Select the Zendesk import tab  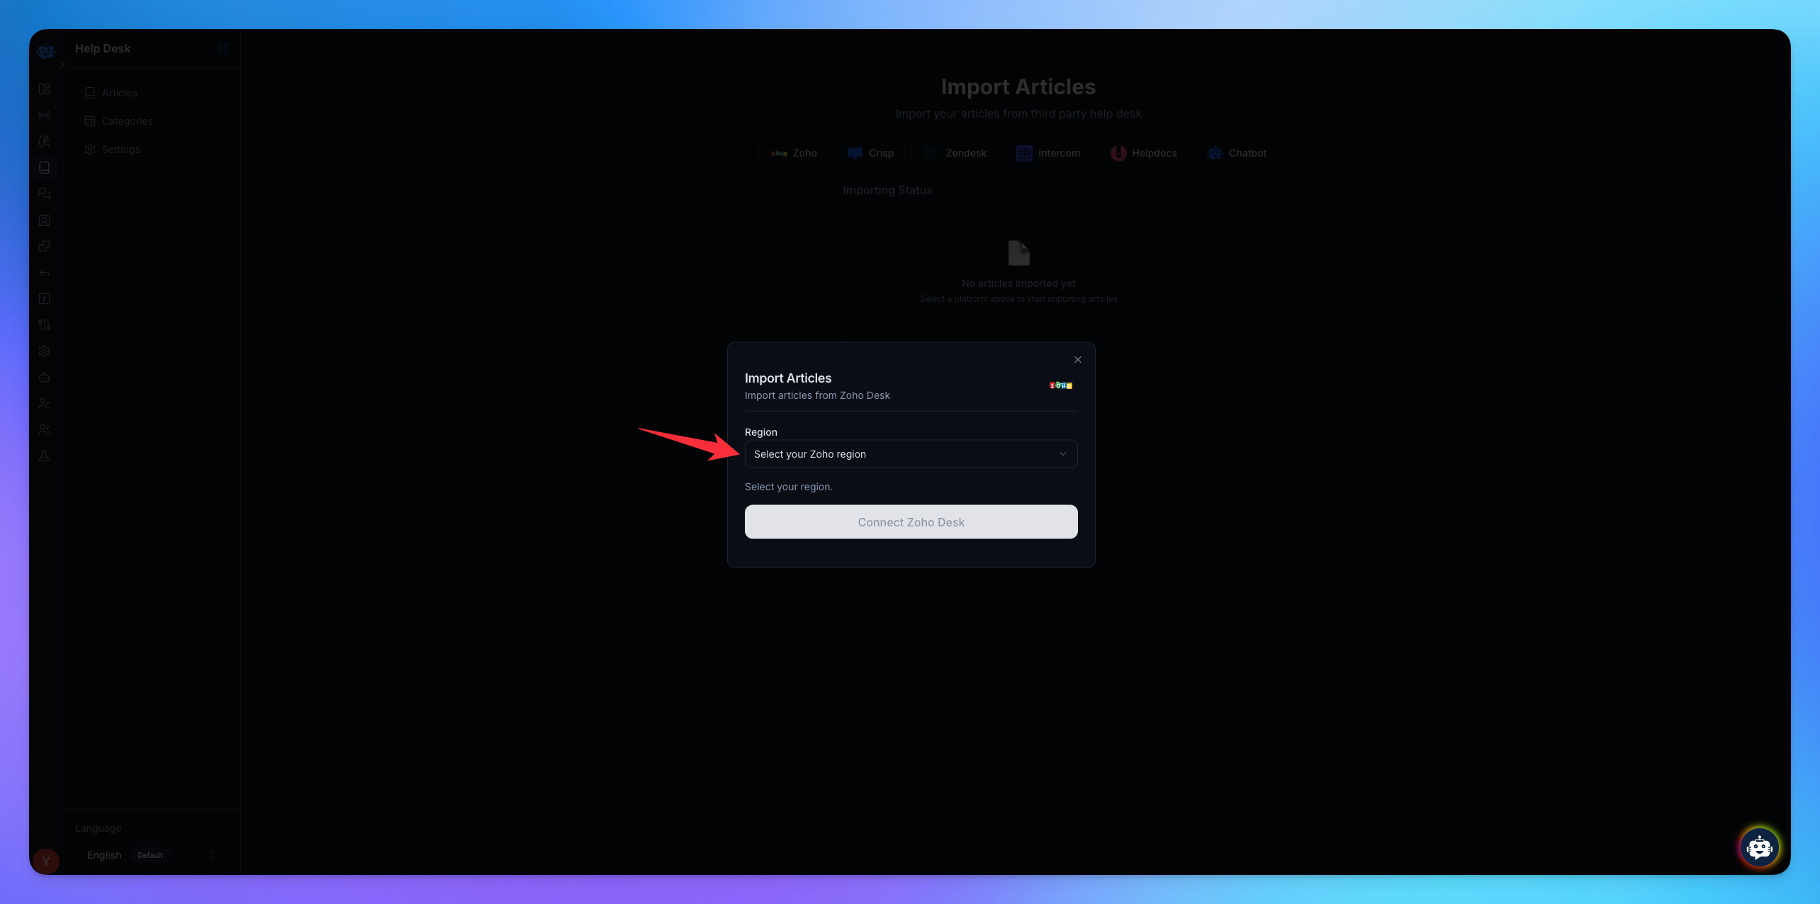(955, 153)
